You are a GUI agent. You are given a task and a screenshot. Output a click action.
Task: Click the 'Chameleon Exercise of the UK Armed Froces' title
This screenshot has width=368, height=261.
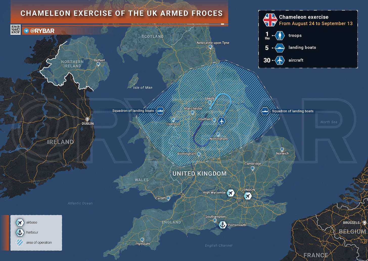[x=122, y=13]
